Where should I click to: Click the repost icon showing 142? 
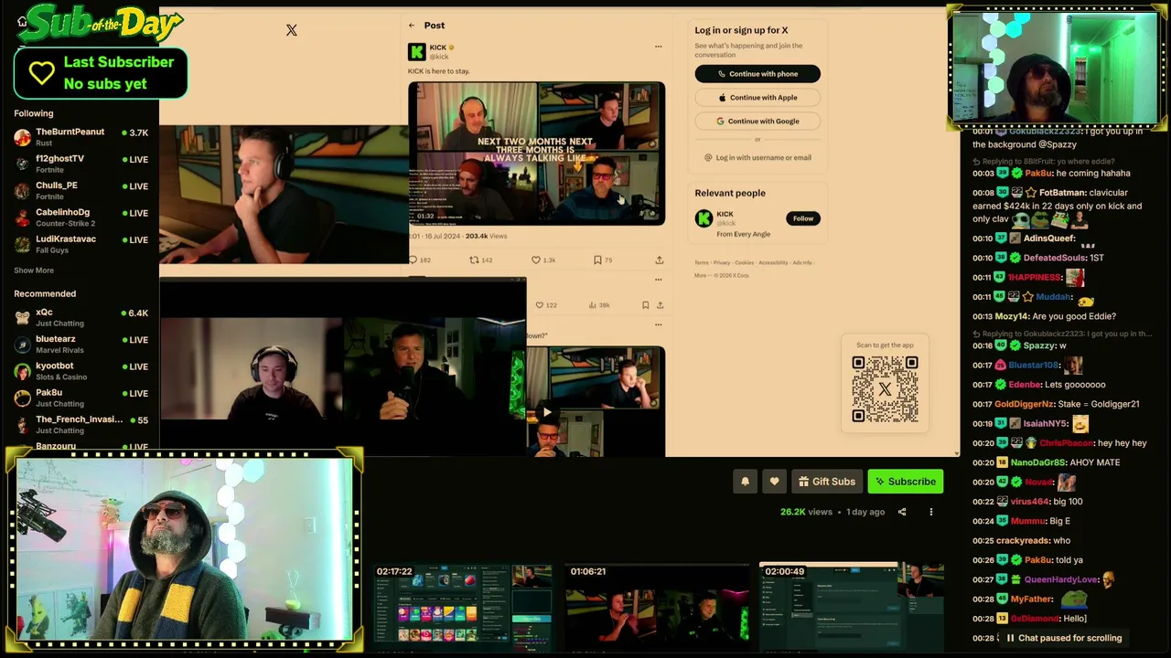point(474,260)
